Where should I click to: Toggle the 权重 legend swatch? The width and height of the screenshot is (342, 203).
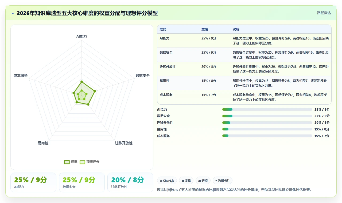[x=67, y=162]
